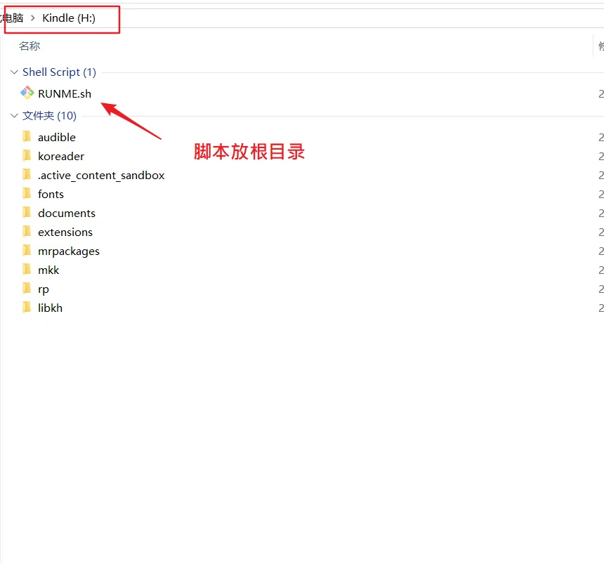
Task: Select the koreader folder name
Action: [61, 156]
